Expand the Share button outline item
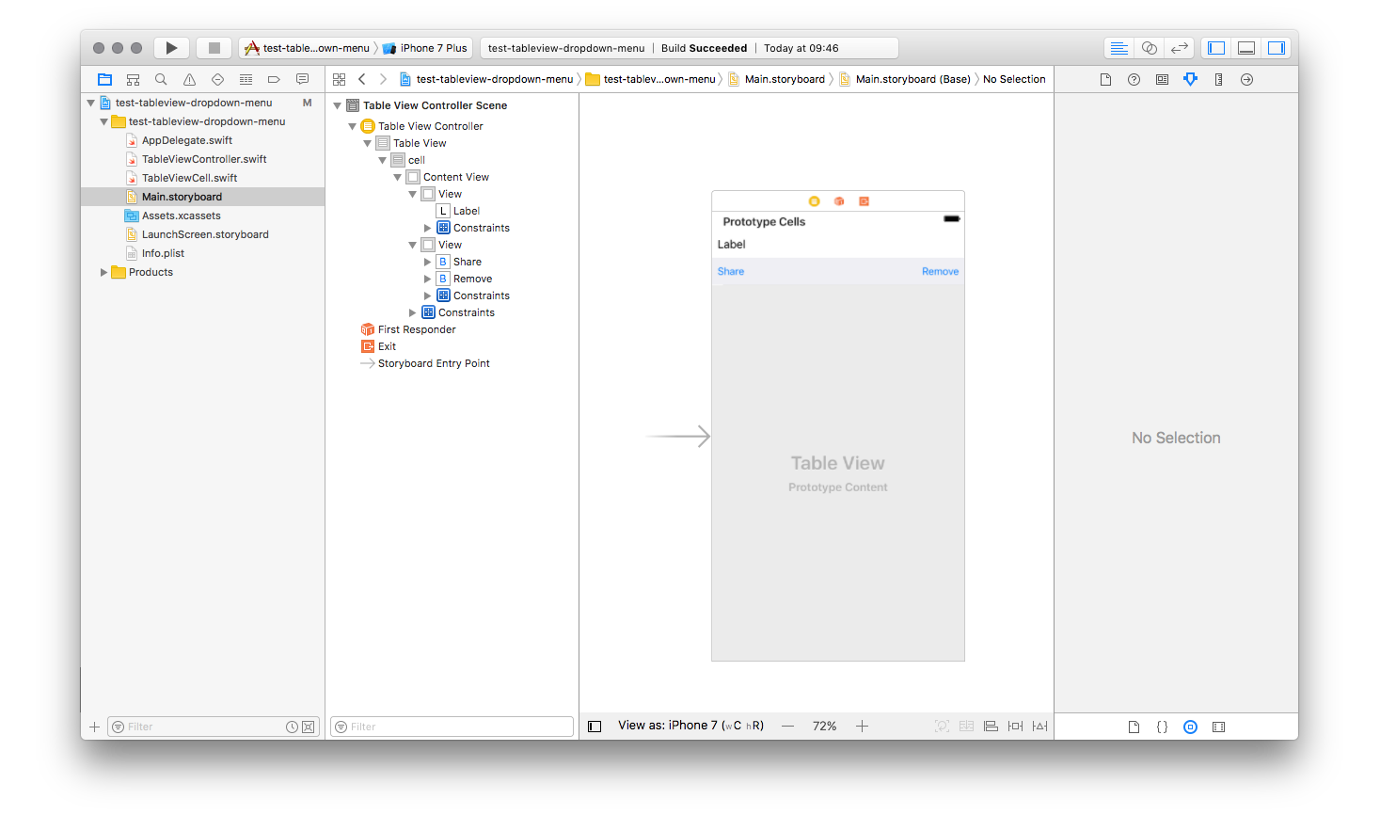Screen dimensions: 1380x815 (x=427, y=263)
